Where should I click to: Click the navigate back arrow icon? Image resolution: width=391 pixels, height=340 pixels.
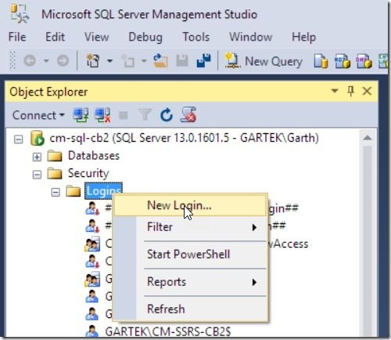(x=30, y=61)
